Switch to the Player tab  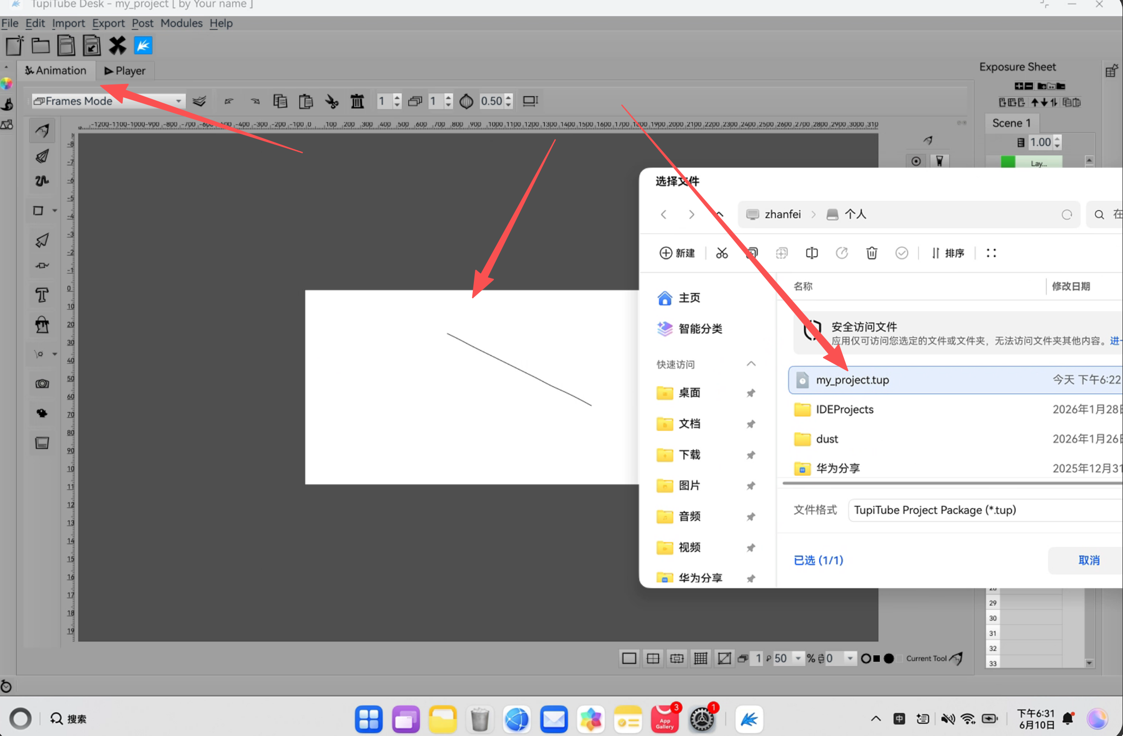tap(125, 71)
